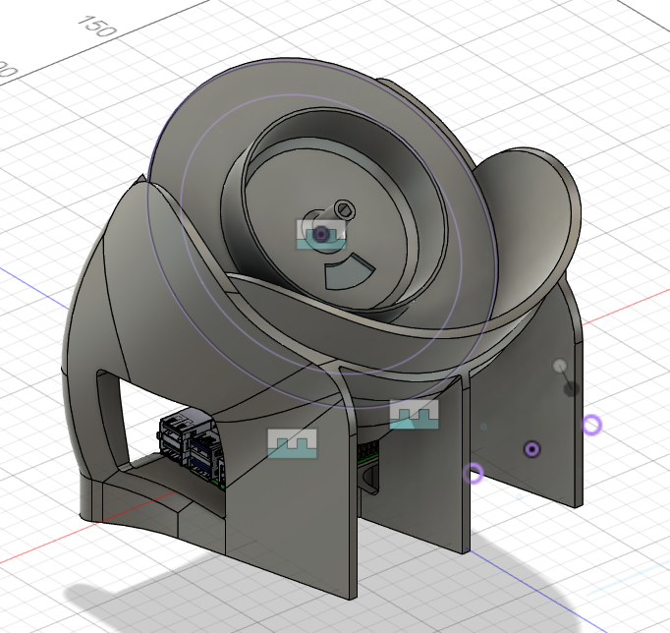This screenshot has height=633, width=670.
Task: Click the solid purple point on right panel
Action: 531,449
